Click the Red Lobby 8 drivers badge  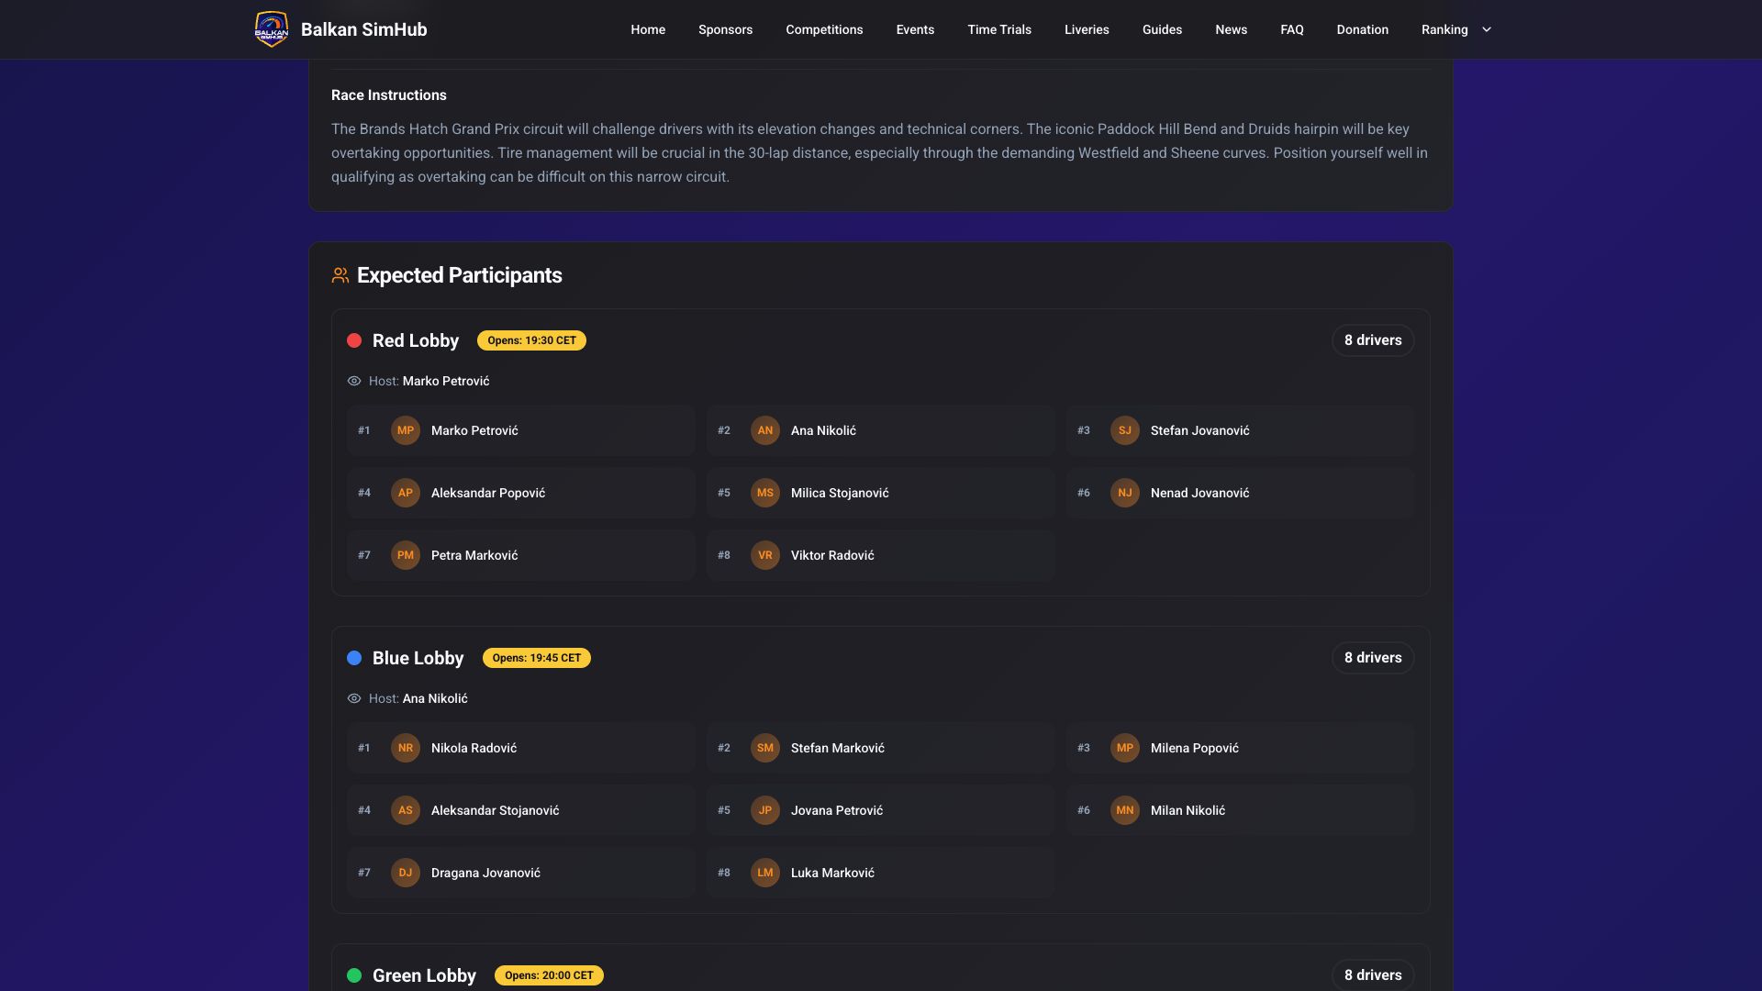coord(1373,340)
